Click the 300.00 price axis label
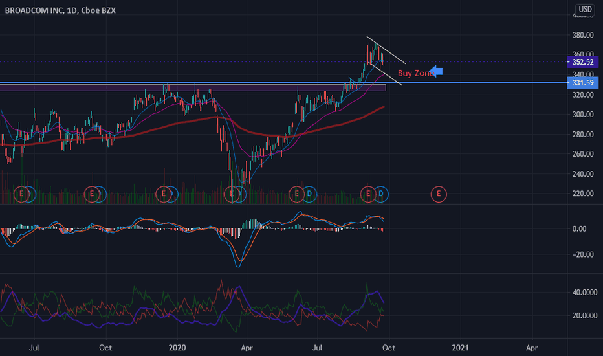 (582, 115)
